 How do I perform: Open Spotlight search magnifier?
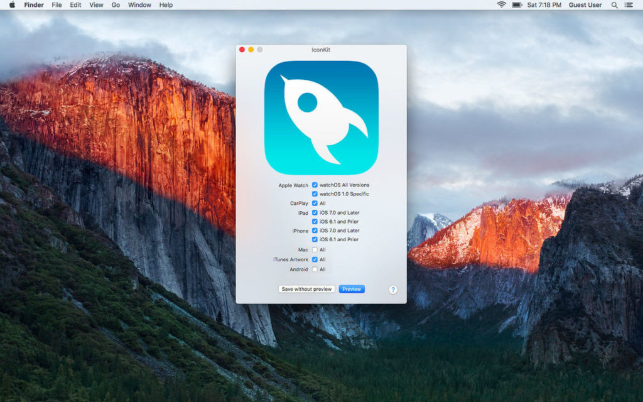click(614, 5)
